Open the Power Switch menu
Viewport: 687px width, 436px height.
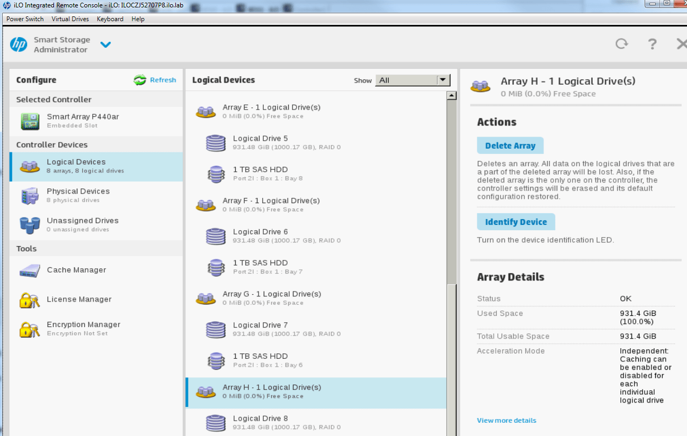click(x=25, y=19)
